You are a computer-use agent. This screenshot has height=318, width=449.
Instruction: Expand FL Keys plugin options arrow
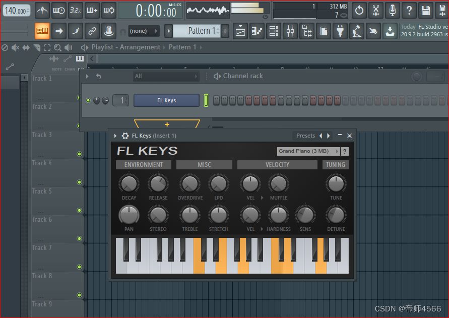point(115,136)
